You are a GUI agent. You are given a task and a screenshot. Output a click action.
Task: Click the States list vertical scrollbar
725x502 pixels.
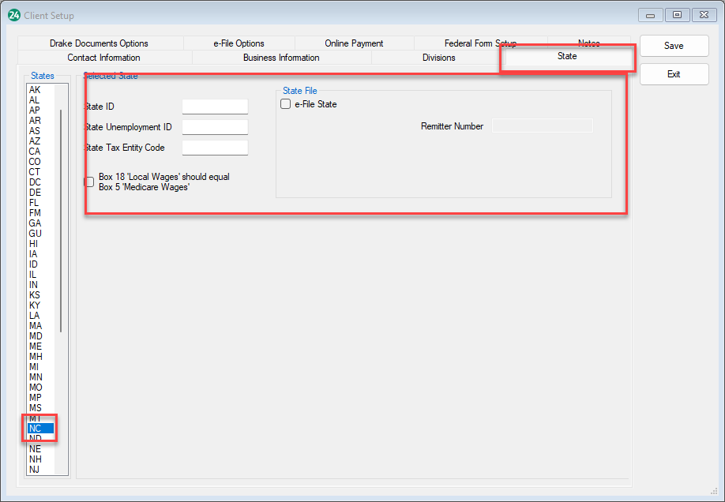[x=62, y=221]
